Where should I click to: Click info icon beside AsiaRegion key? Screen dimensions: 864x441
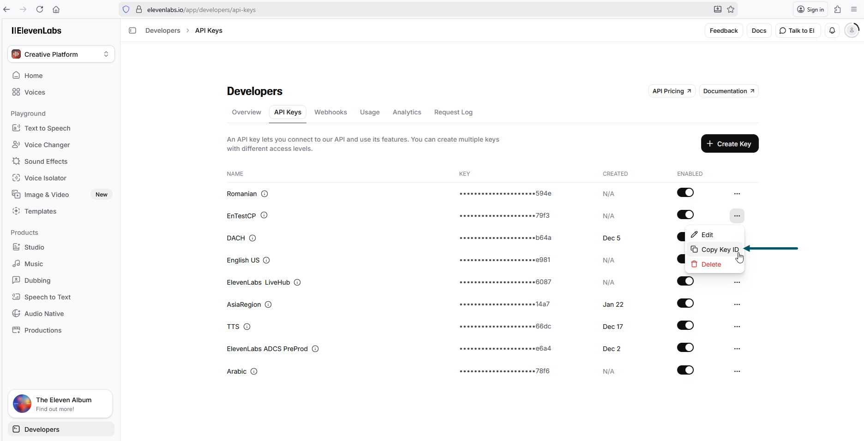tap(268, 304)
